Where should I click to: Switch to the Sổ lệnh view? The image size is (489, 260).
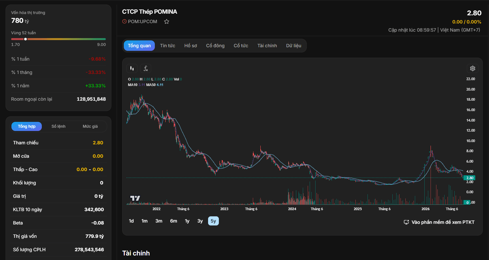click(x=58, y=126)
